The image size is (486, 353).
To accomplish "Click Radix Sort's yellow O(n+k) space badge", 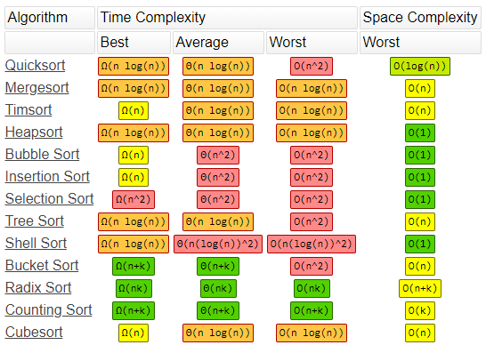I will 420,289.
